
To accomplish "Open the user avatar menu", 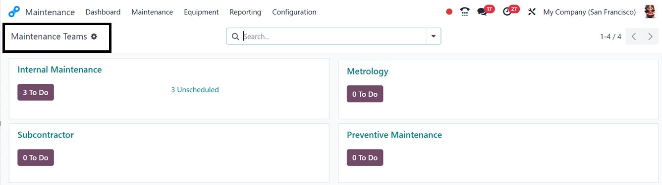I will 650,12.
